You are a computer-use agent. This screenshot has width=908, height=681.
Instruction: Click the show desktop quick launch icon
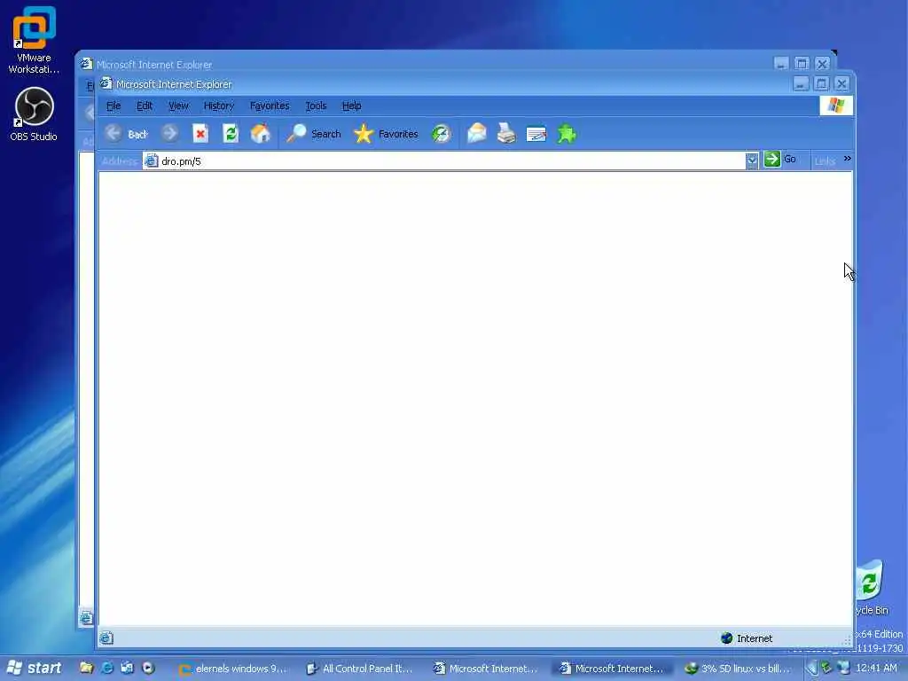[128, 669]
